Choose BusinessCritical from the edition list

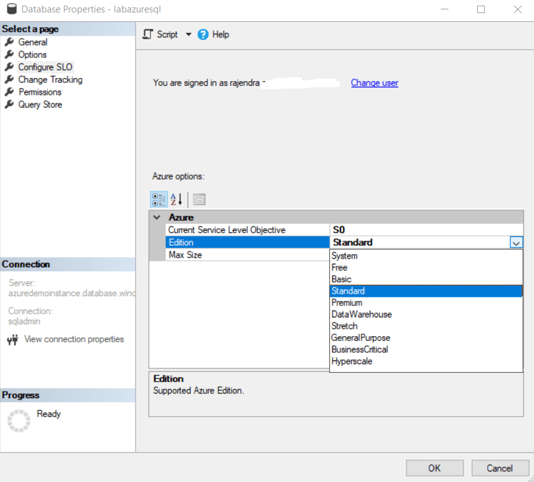point(426,349)
